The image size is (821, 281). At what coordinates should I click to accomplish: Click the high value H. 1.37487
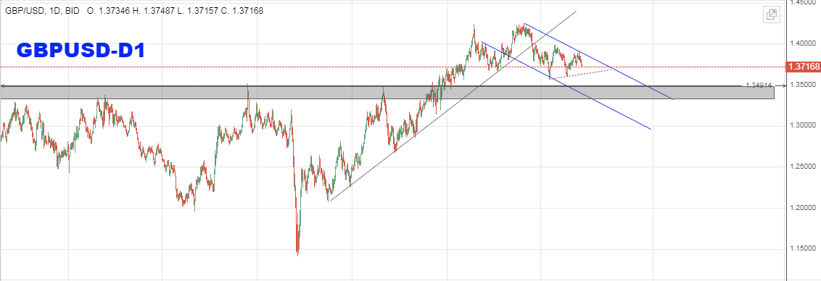pos(154,10)
